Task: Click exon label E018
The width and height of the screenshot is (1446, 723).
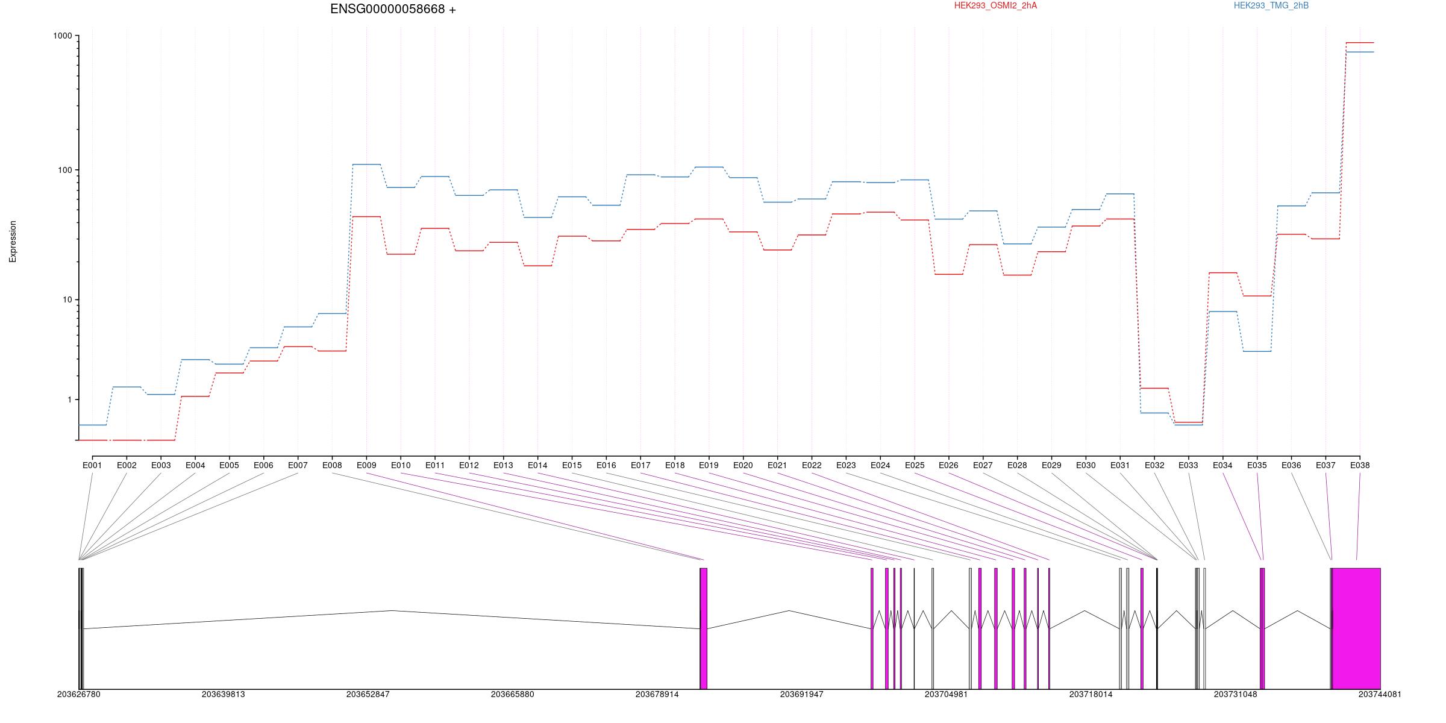Action: click(x=675, y=465)
